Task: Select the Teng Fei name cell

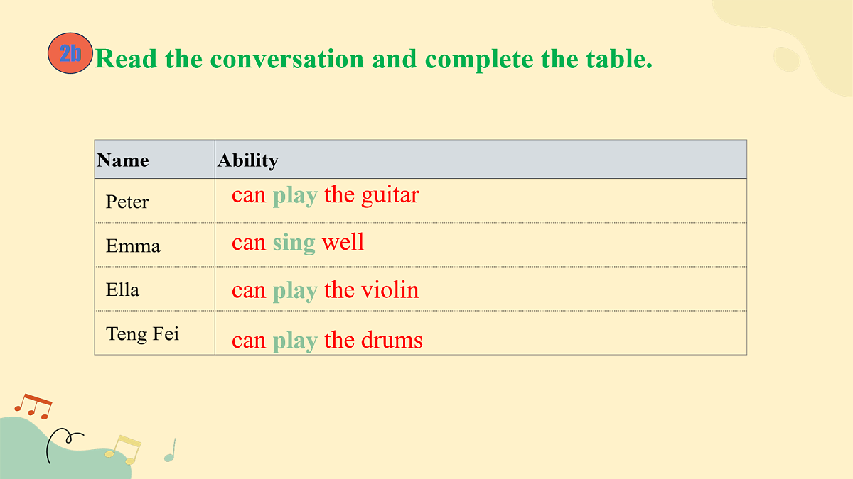Action: (155, 333)
